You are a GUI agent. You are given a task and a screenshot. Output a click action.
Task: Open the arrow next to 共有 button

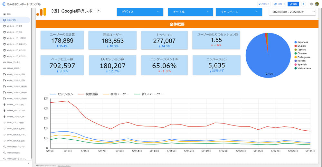click(284, 4)
